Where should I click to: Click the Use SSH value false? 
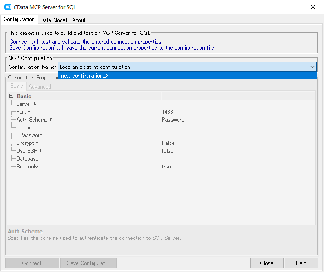click(168, 151)
